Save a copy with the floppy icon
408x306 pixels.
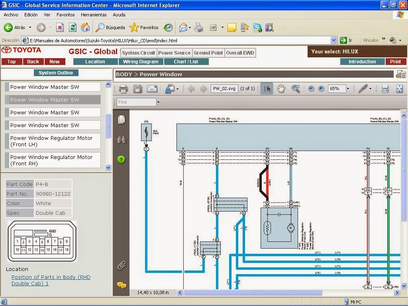click(x=137, y=89)
